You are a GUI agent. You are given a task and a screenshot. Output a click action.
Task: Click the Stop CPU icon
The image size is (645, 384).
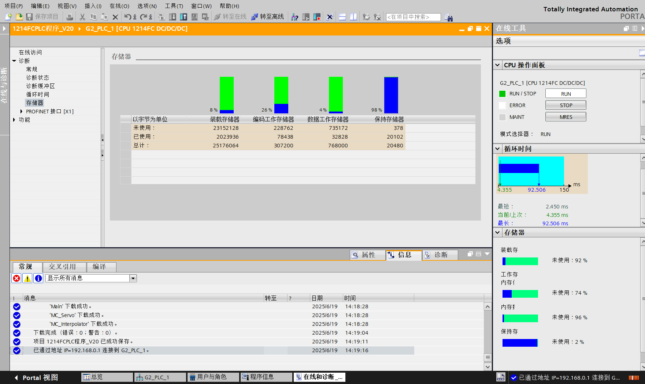click(317, 17)
